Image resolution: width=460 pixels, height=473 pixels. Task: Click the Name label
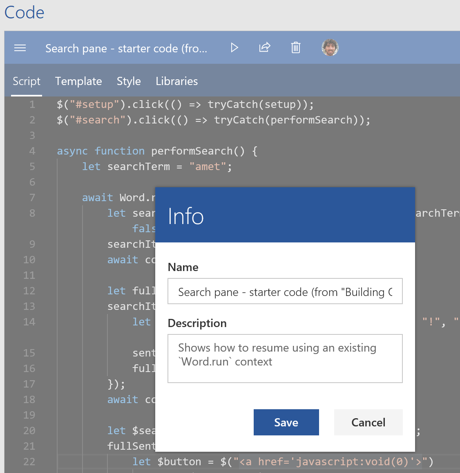(x=183, y=267)
